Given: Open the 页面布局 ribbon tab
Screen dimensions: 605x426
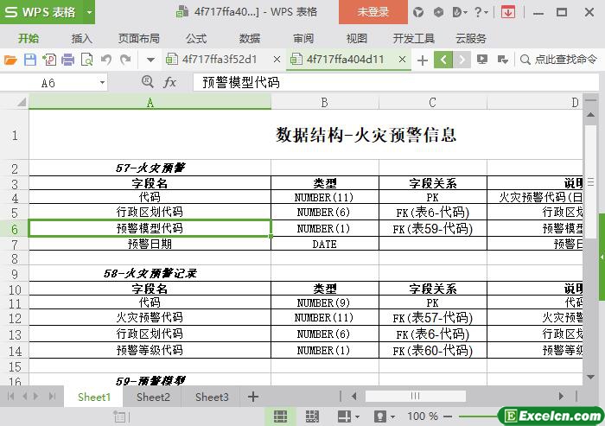Looking at the screenshot, I should [138, 39].
